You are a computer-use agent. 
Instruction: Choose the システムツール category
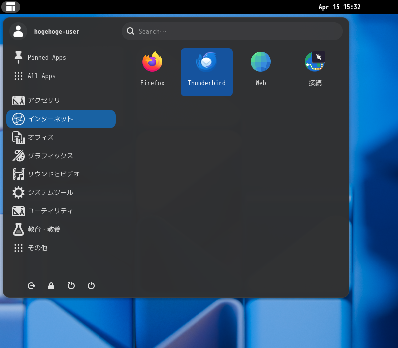pos(61,192)
